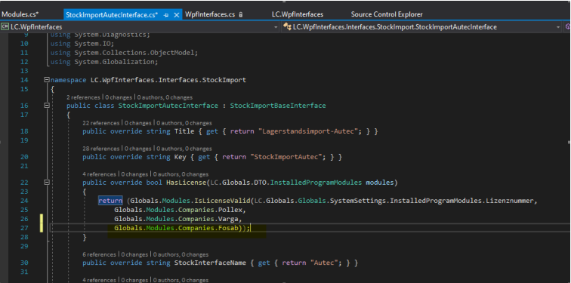Open the '28 references' CodeLens above Key
Screen dimensions: 571x283
coord(101,149)
